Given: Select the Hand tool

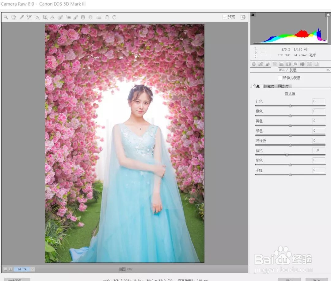Looking at the screenshot, I should 13,17.
